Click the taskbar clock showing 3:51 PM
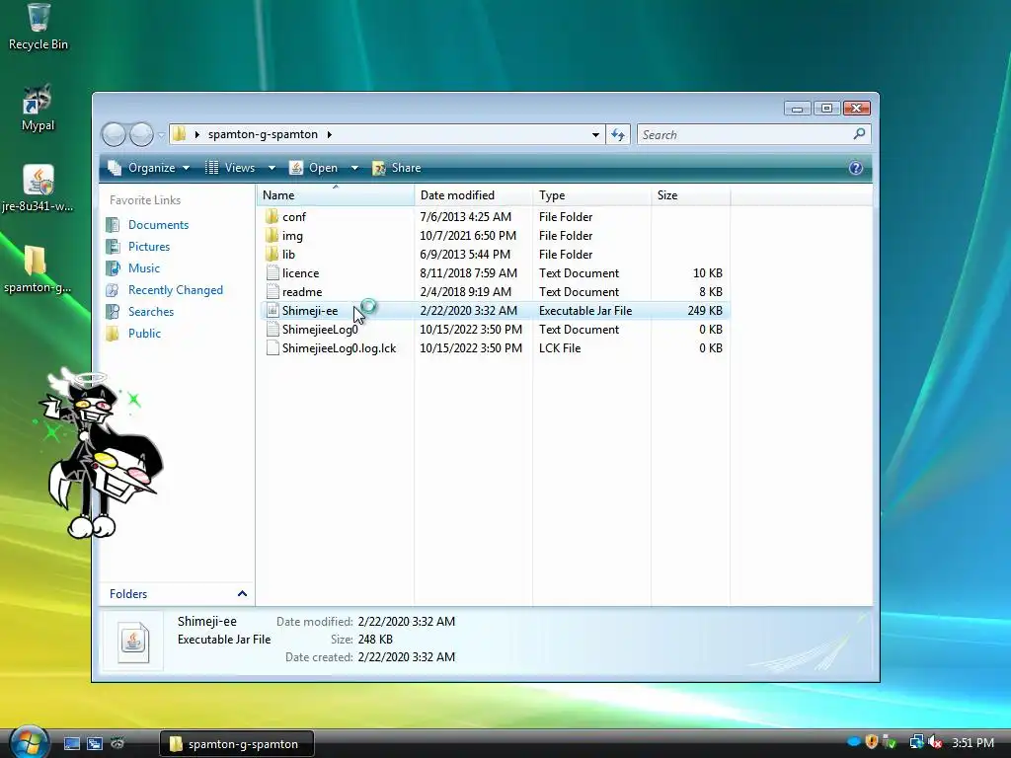Screen dimensions: 1011x758 pos(972,742)
